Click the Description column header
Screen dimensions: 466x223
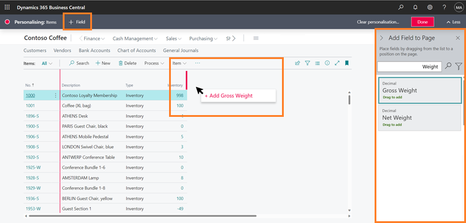71,85
